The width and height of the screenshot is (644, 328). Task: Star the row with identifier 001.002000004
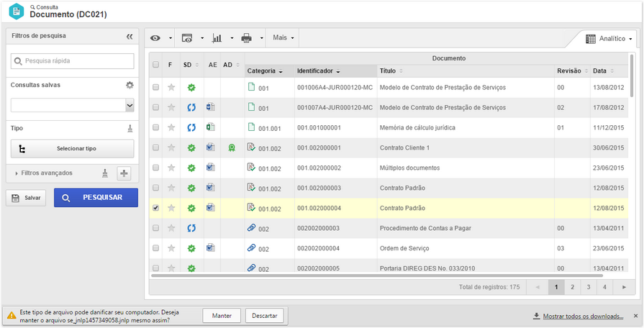(x=171, y=208)
